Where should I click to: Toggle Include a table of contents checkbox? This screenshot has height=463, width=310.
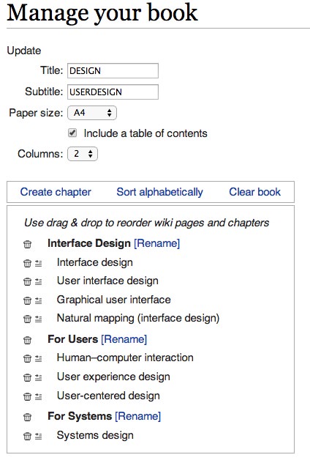[72, 133]
